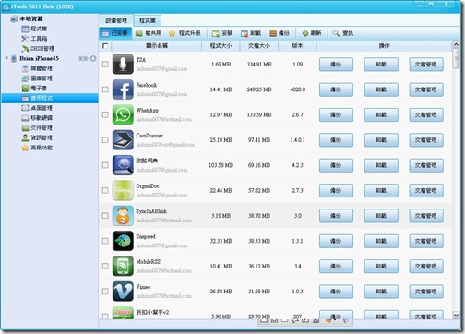Open 工具箱 toolbox in the sidebar
465x334 pixels.
(x=34, y=39)
